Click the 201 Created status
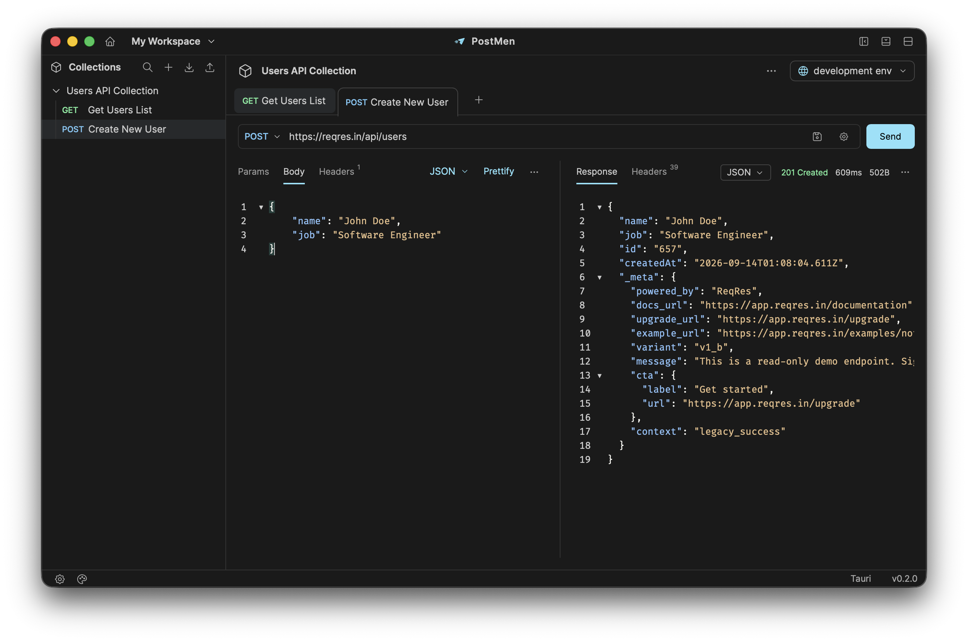The width and height of the screenshot is (968, 642). 804,173
